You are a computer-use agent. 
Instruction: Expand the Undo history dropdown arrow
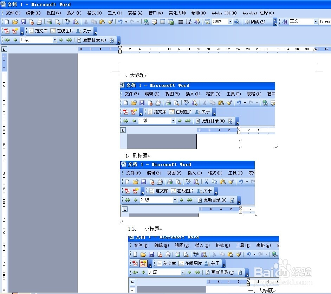coord(126,22)
